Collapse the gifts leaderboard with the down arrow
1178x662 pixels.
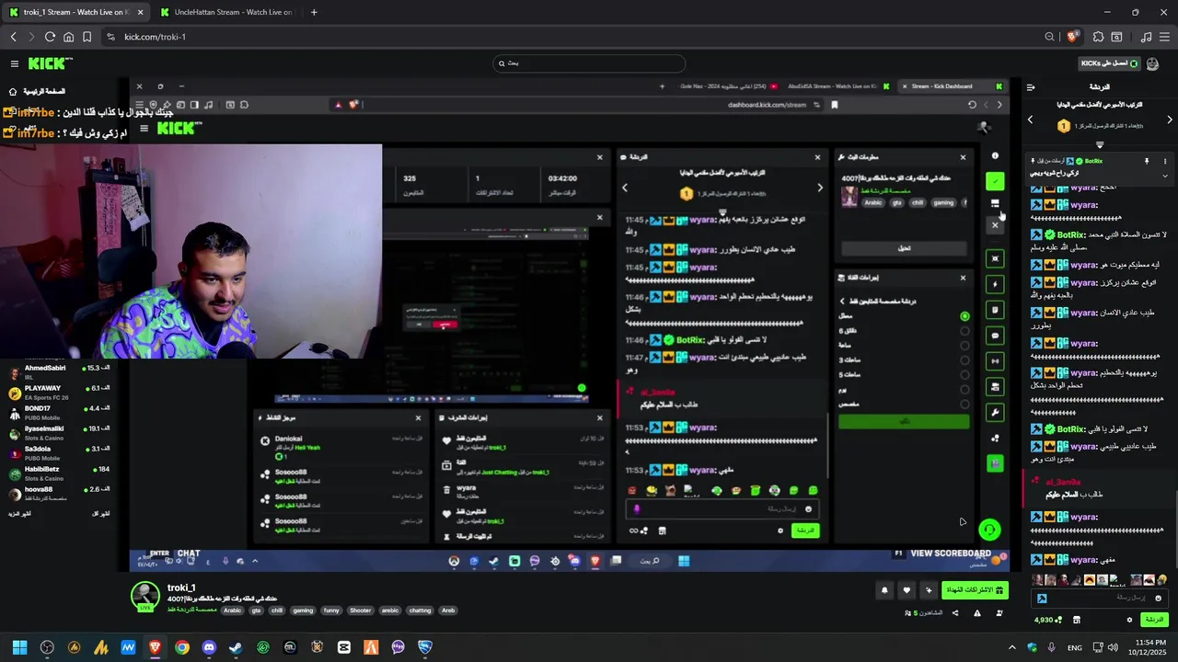point(1100,144)
